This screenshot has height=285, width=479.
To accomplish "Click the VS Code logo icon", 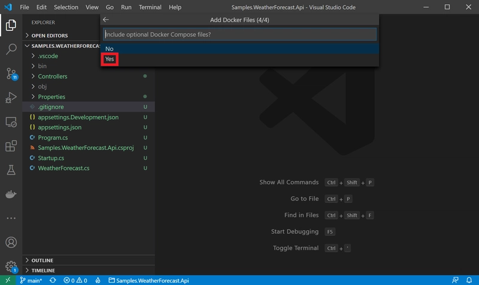I will tap(8, 7).
